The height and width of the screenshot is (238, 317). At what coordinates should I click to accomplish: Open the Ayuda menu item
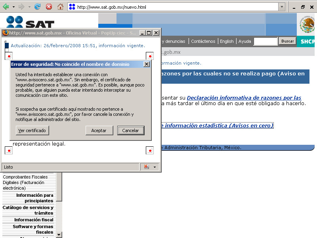(244, 41)
